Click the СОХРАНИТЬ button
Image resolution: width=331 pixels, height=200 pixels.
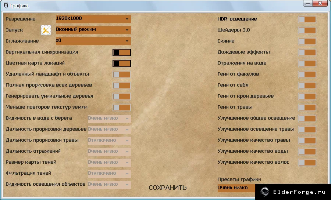click(168, 188)
